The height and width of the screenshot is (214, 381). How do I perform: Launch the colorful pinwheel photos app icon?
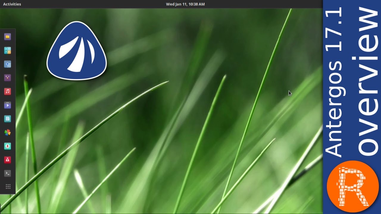pos(8,133)
